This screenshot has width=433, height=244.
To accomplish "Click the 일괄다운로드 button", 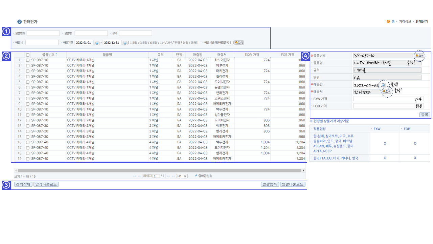I will point(293,184).
